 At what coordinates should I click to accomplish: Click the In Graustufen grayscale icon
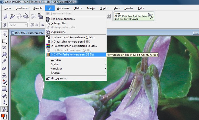[48, 41]
